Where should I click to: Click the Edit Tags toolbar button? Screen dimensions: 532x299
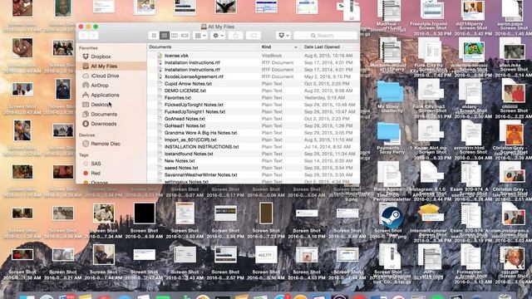[253, 35]
